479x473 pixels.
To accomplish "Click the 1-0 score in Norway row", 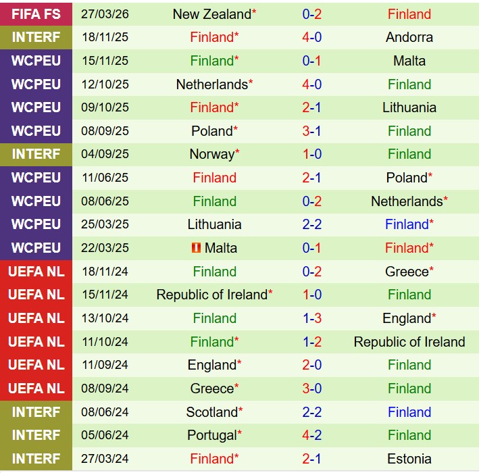I will (311, 154).
